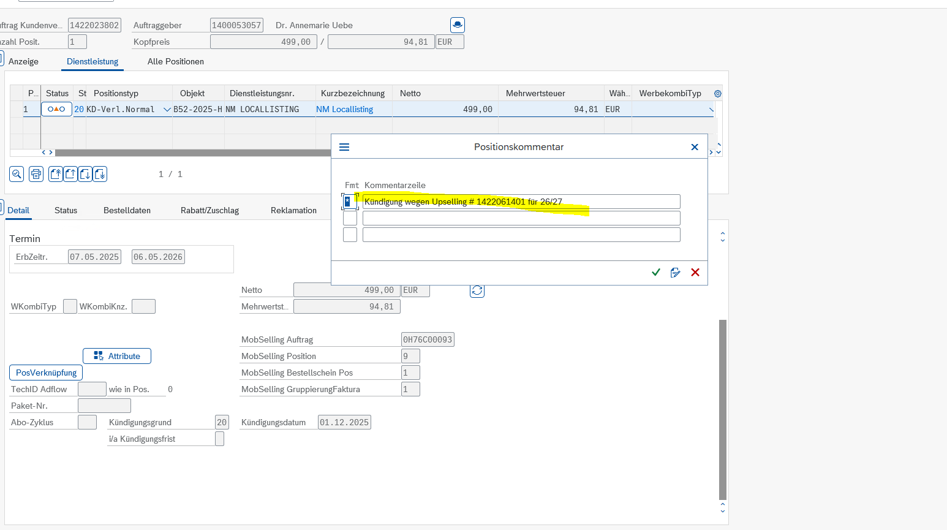The image size is (947, 530).
Task: Toggle format checkbox of first comment line
Action: pos(350,202)
